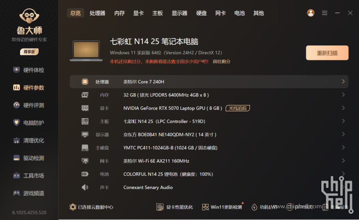Switch to 内存 tab
Image resolution: width=359 pixels, height=220 pixels.
pyautogui.click(x=119, y=13)
